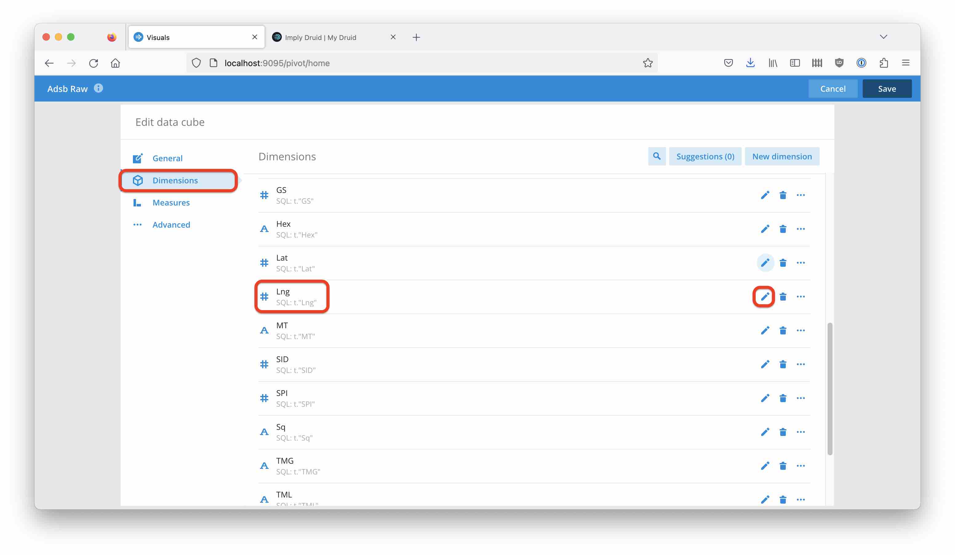Click trash icon for SID dimension

coord(783,365)
